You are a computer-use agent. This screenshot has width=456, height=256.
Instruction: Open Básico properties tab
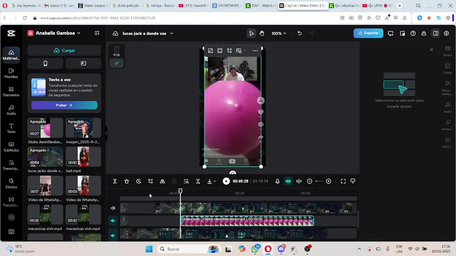pos(447,51)
